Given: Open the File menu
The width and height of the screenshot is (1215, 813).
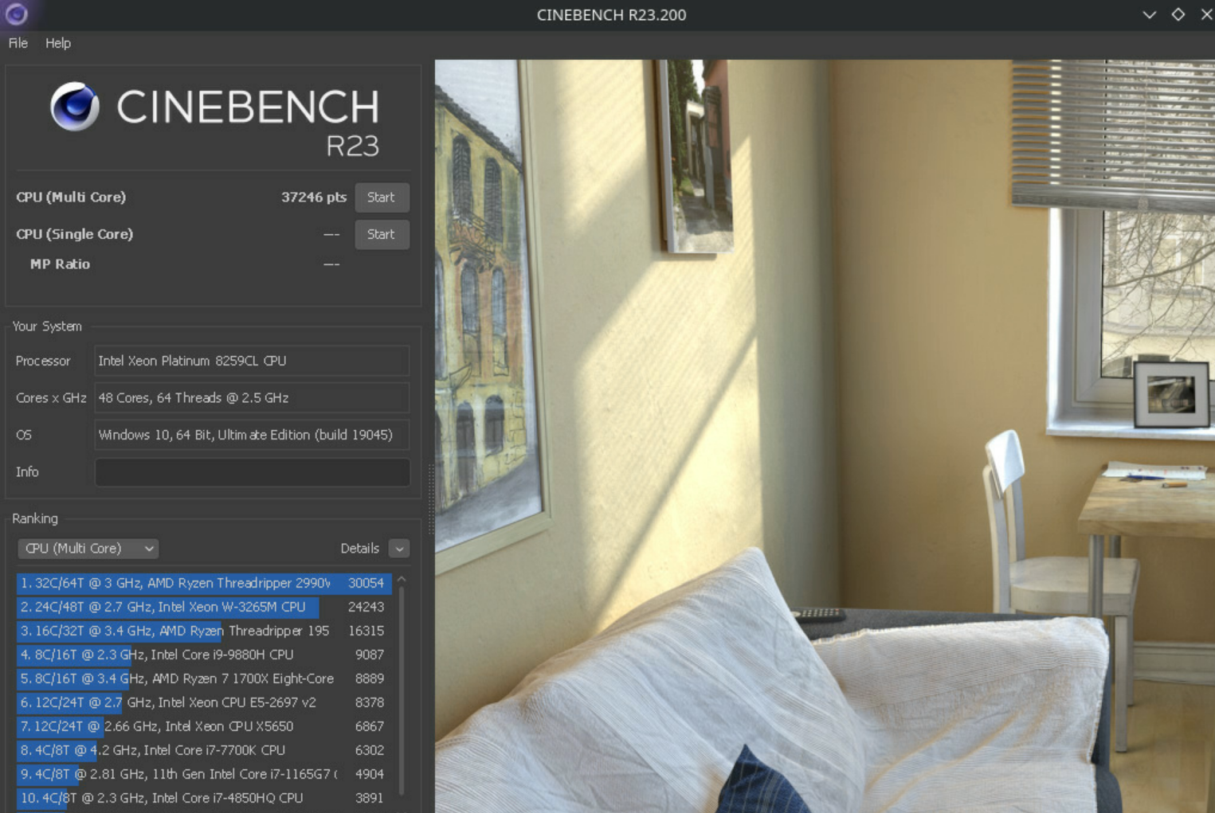Looking at the screenshot, I should coord(17,43).
